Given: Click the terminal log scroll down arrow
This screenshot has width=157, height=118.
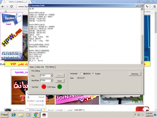Looking at the screenshot, I should click(142, 63).
